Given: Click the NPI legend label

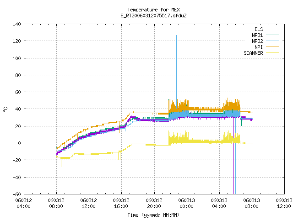Looking at the screenshot, I should (259, 47).
